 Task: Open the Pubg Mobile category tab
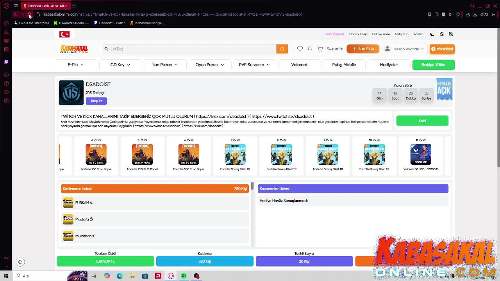point(344,65)
